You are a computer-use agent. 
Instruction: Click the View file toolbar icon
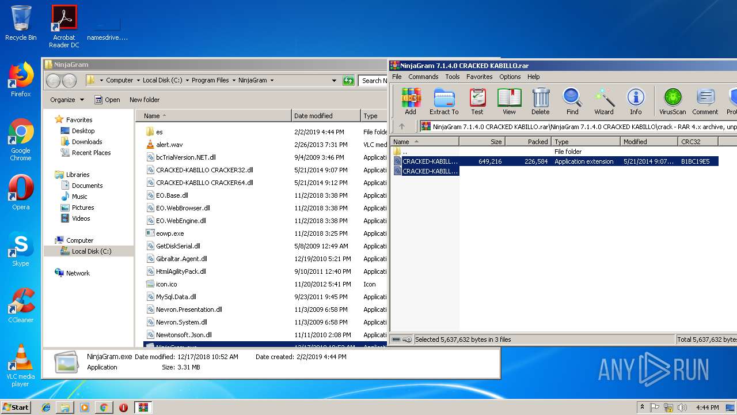[509, 101]
